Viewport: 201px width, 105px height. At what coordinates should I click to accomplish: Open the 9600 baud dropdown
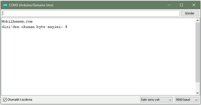pyautogui.click(x=187, y=100)
